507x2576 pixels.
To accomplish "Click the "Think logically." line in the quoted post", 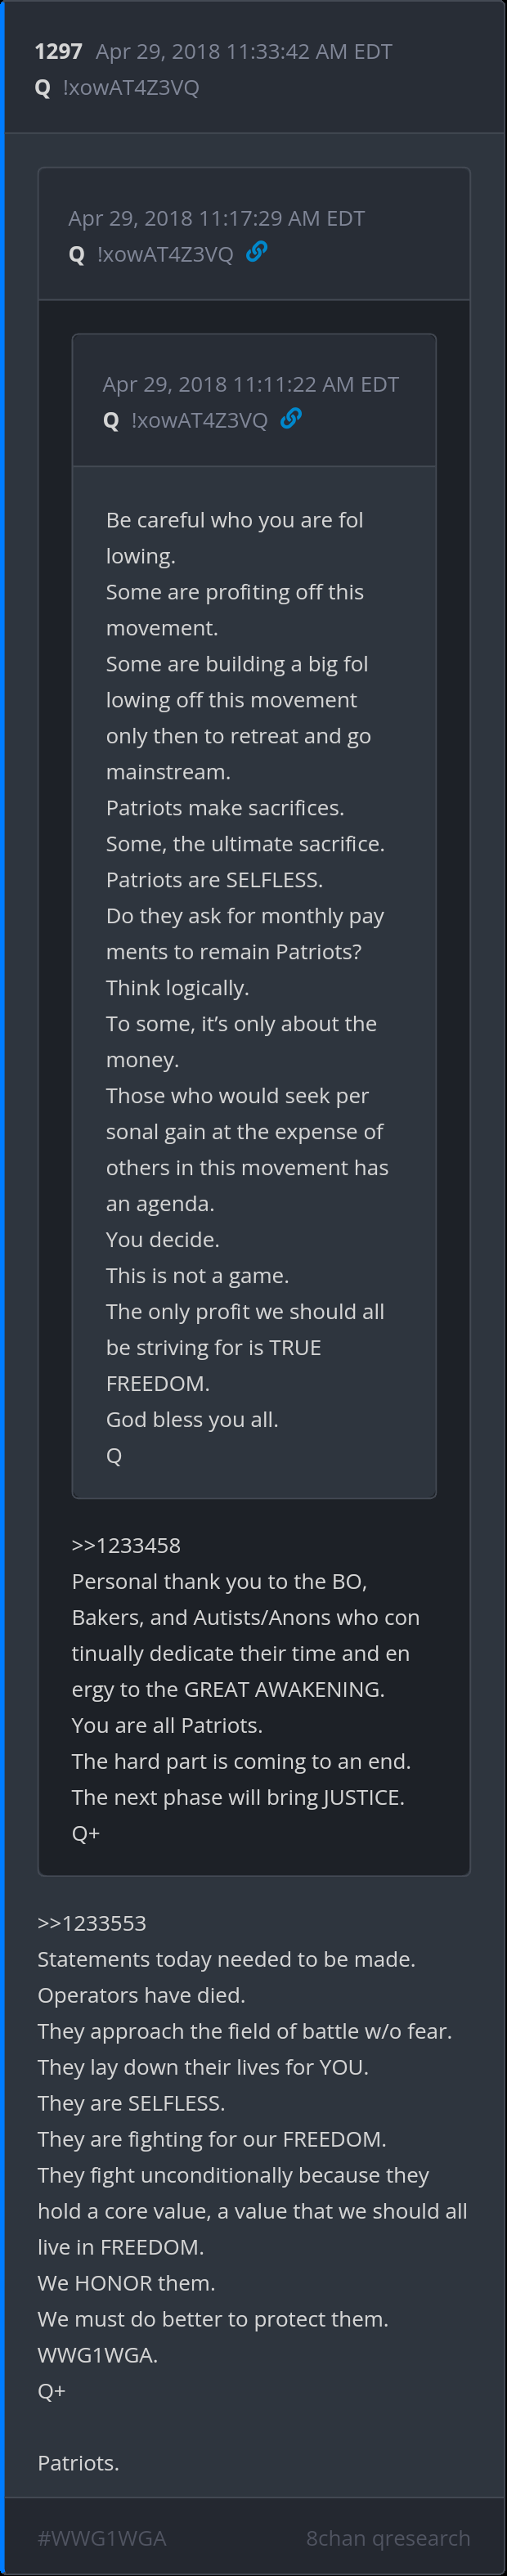I will (177, 987).
